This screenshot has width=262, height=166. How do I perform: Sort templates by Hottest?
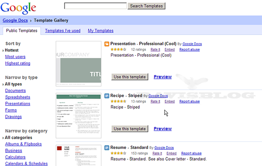click(x=12, y=50)
